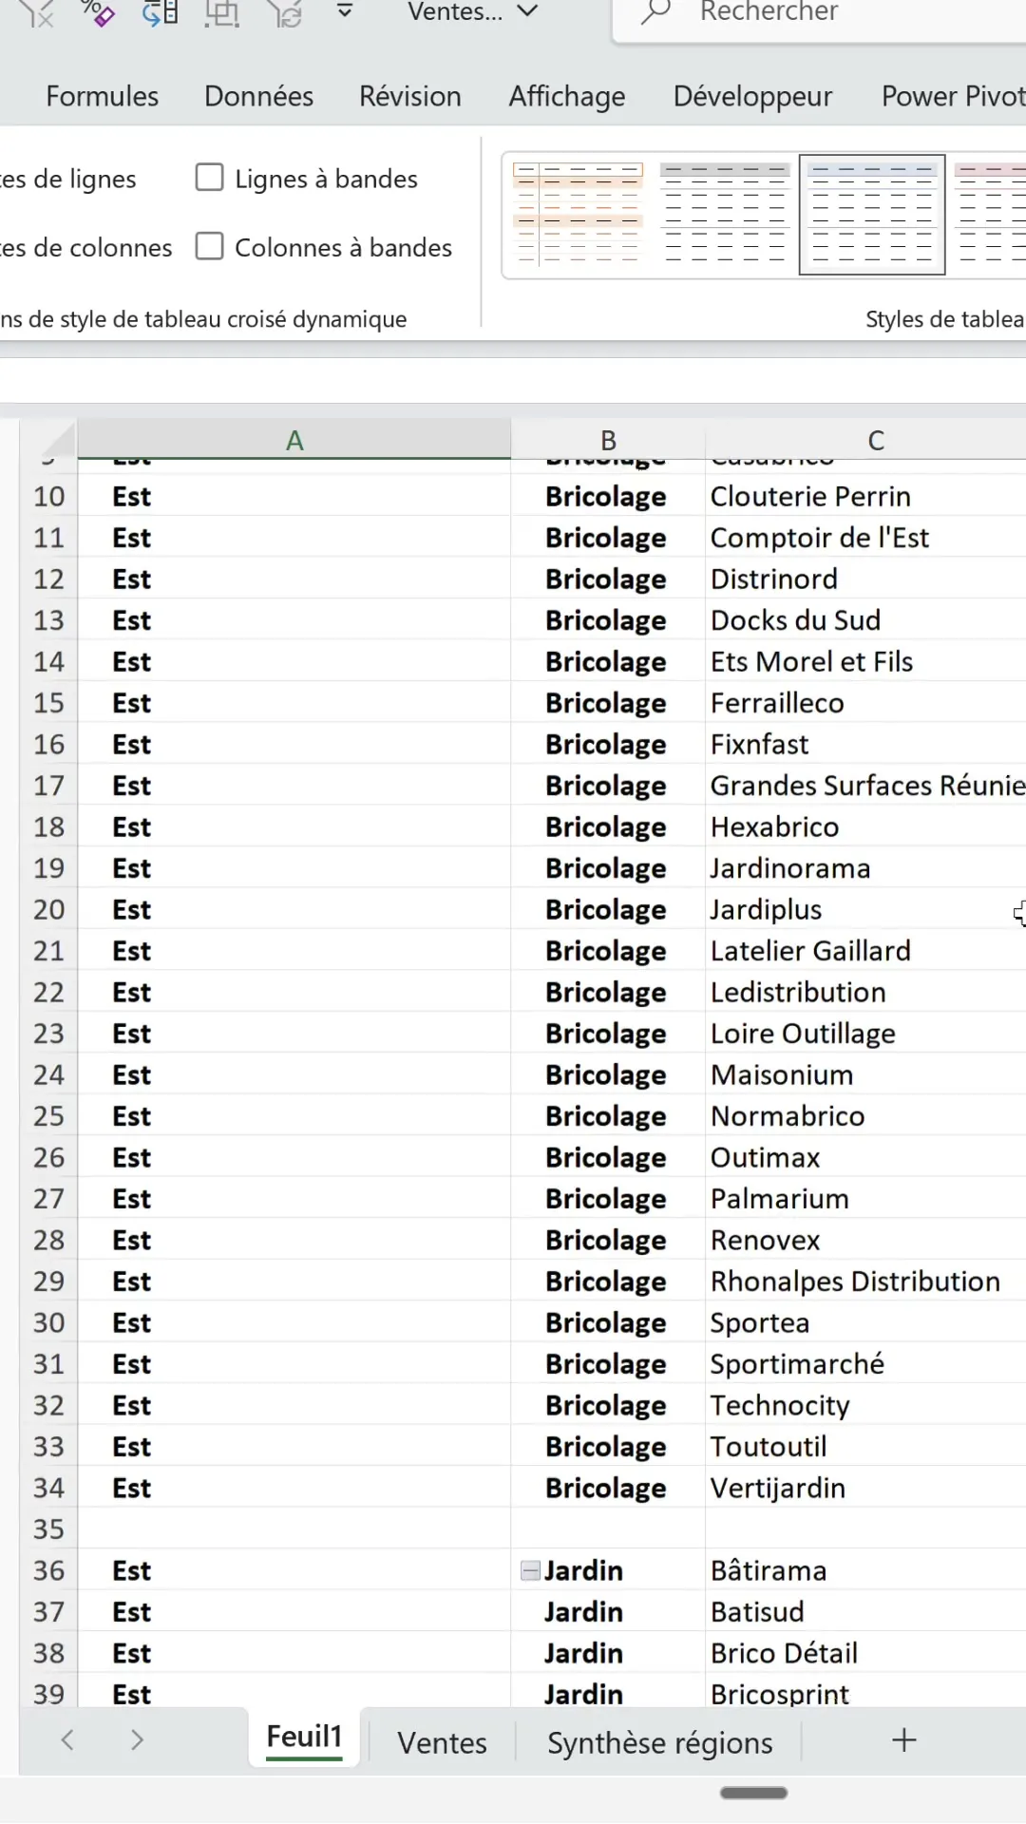Click the percent format eraser icon

pos(98,12)
